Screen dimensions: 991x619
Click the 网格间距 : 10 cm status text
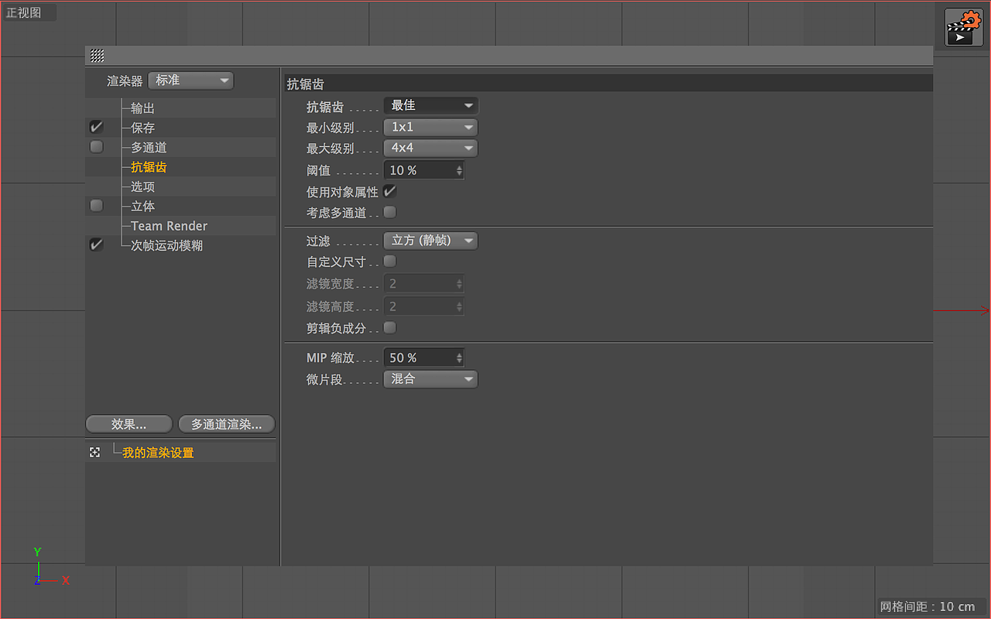[x=928, y=607]
